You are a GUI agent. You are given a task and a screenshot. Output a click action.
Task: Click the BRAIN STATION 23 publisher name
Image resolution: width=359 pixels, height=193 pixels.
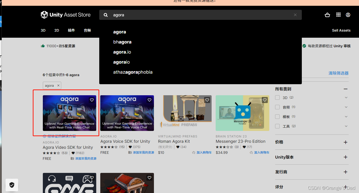(231, 136)
